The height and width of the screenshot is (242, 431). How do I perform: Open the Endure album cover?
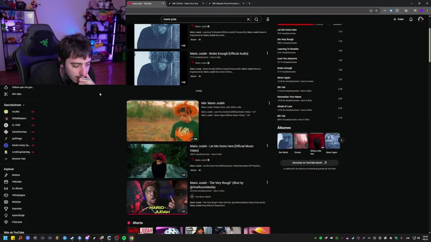pos(301,141)
